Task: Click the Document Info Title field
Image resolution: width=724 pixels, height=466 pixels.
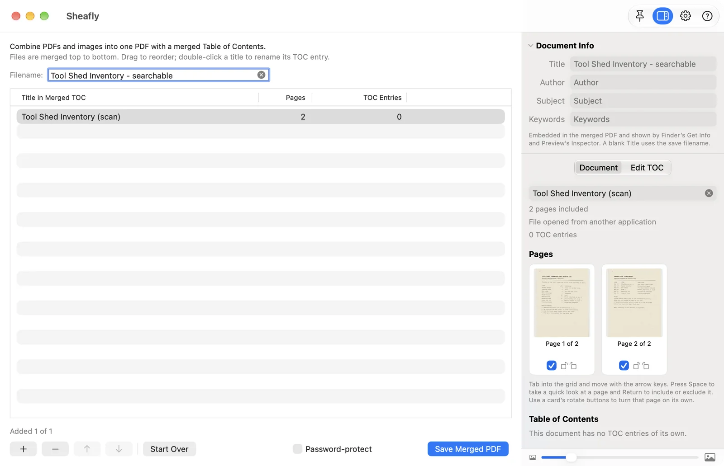Action: tap(643, 64)
